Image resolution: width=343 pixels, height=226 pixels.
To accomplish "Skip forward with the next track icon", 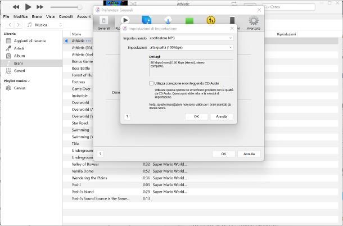I will [40, 7].
